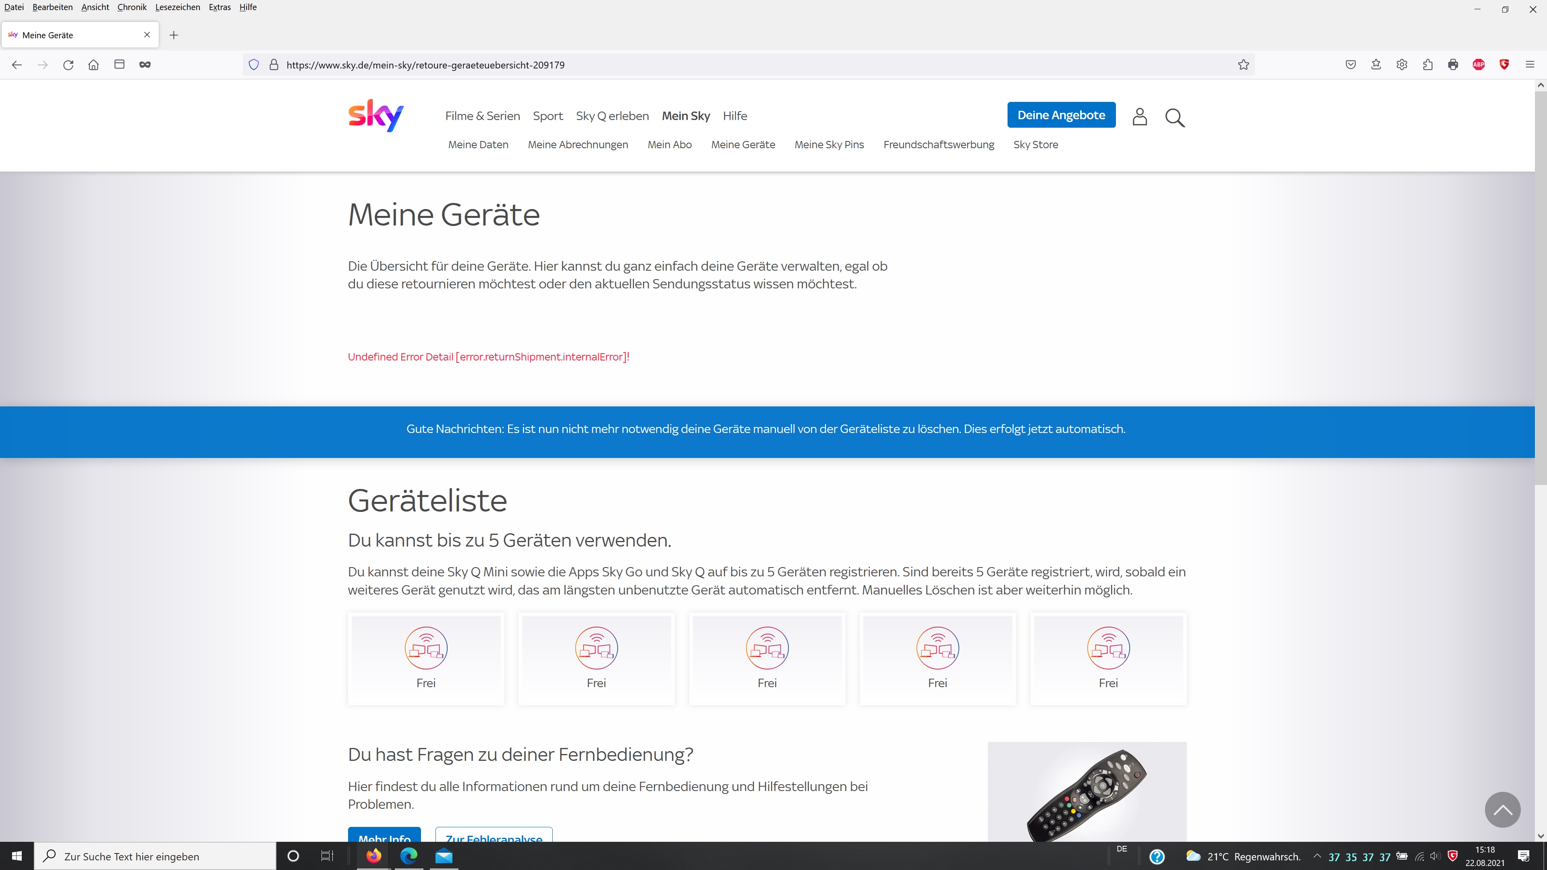Open Sky Q erleben
The height and width of the screenshot is (870, 1547).
click(x=612, y=116)
